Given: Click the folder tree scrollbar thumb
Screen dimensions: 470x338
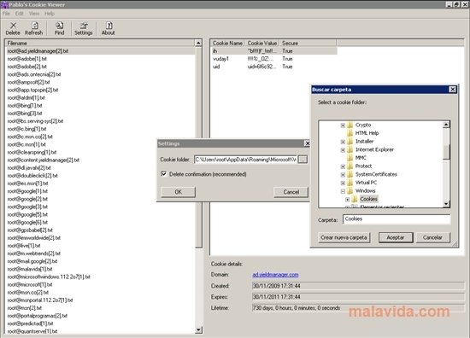Looking at the screenshot, I should [x=446, y=151].
